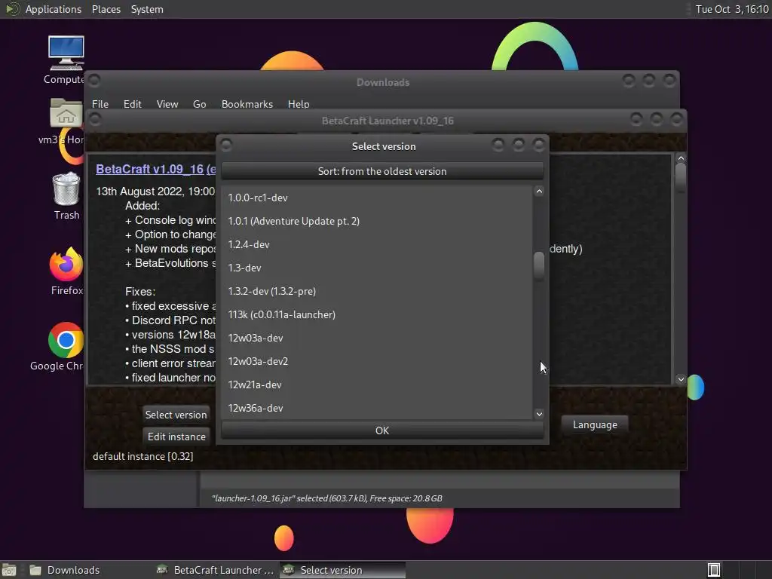
Task: Open File menu in Downloads window
Action: click(100, 104)
